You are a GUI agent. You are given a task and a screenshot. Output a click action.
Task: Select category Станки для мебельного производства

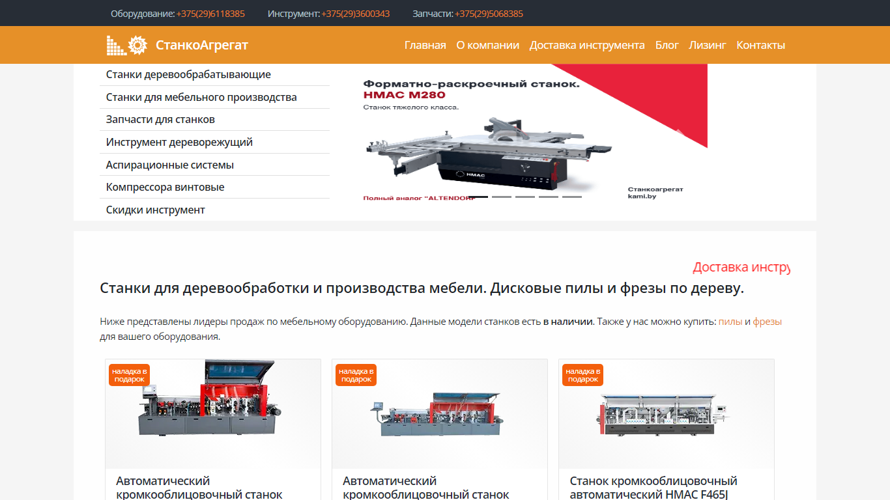pyautogui.click(x=214, y=97)
